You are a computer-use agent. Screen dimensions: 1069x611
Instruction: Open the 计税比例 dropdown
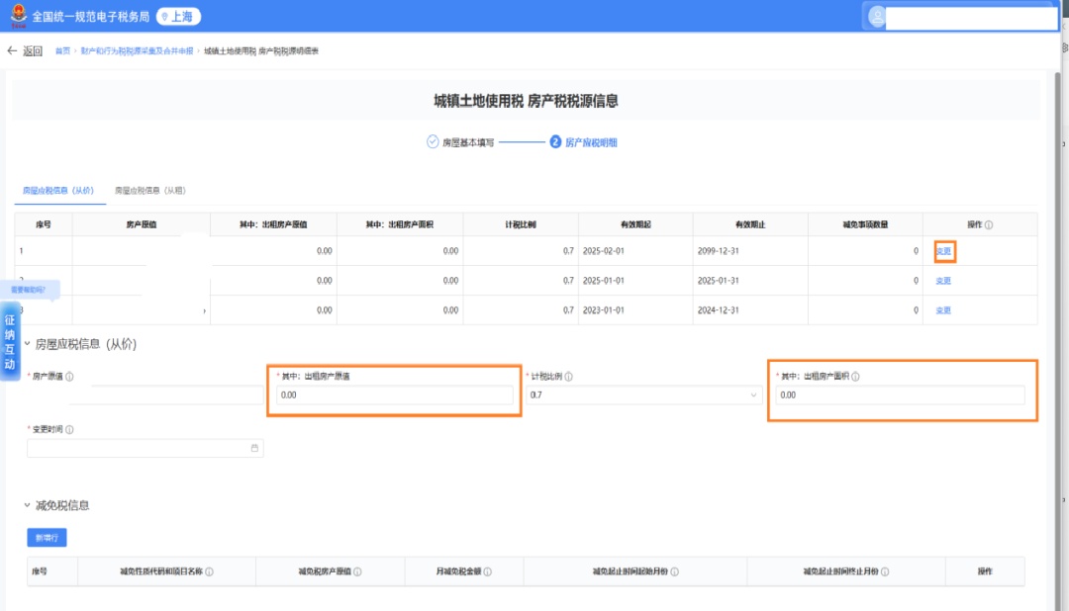pyautogui.click(x=643, y=395)
